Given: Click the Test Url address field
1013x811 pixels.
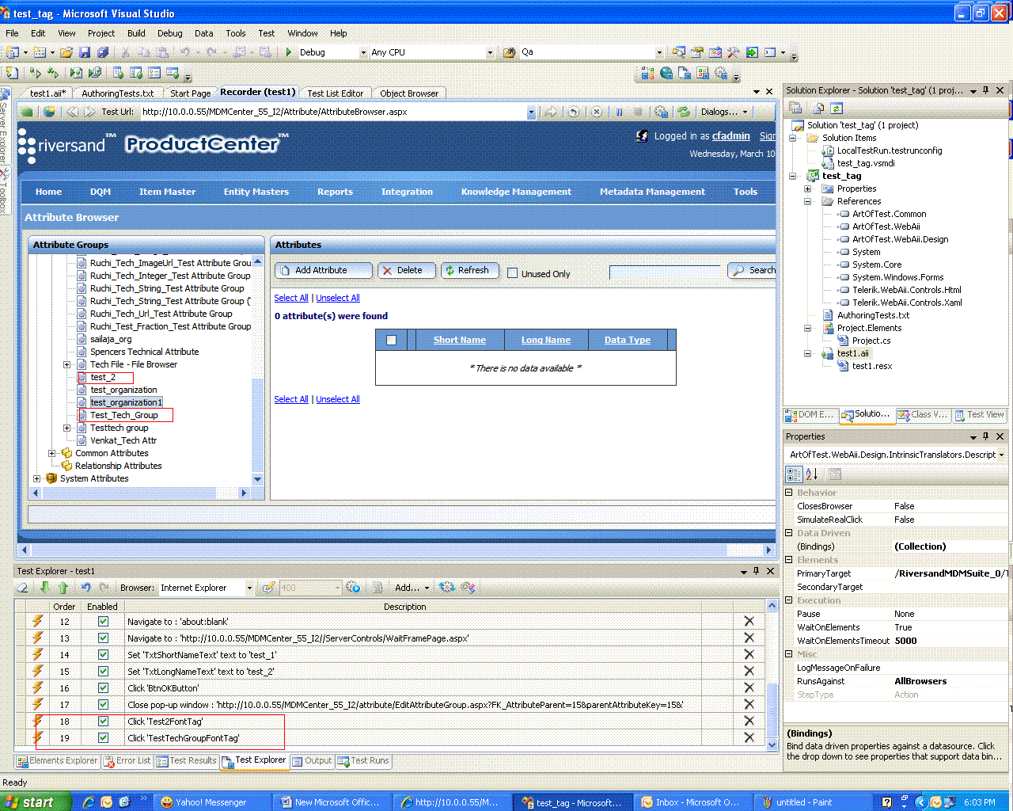Looking at the screenshot, I should tap(333, 112).
